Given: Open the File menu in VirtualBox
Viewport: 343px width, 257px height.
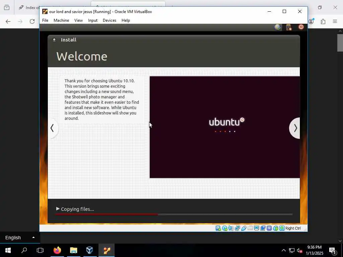Looking at the screenshot, I should pyautogui.click(x=45, y=20).
